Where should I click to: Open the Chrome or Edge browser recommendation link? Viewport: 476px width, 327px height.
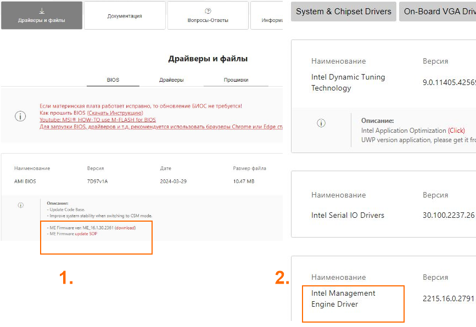click(161, 127)
